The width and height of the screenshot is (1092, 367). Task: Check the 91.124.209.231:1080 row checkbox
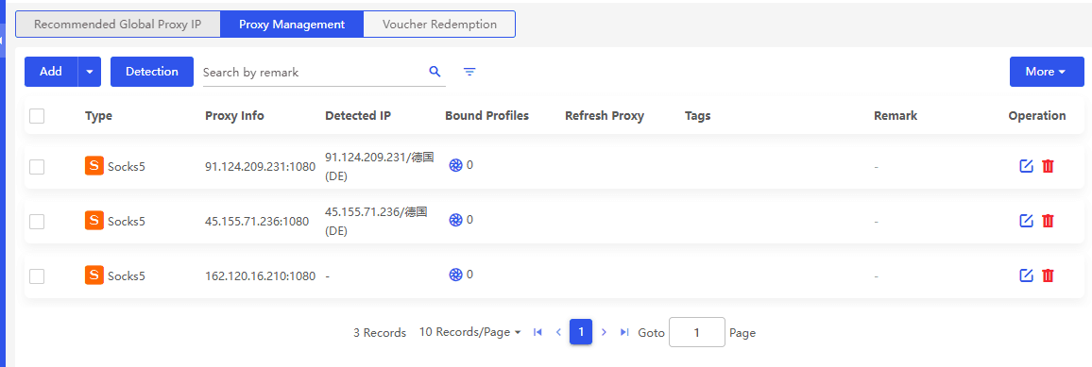[37, 167]
